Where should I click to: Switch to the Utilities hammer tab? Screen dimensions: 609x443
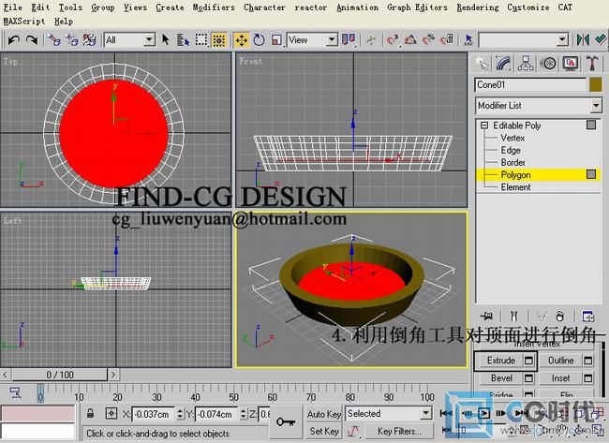(592, 64)
